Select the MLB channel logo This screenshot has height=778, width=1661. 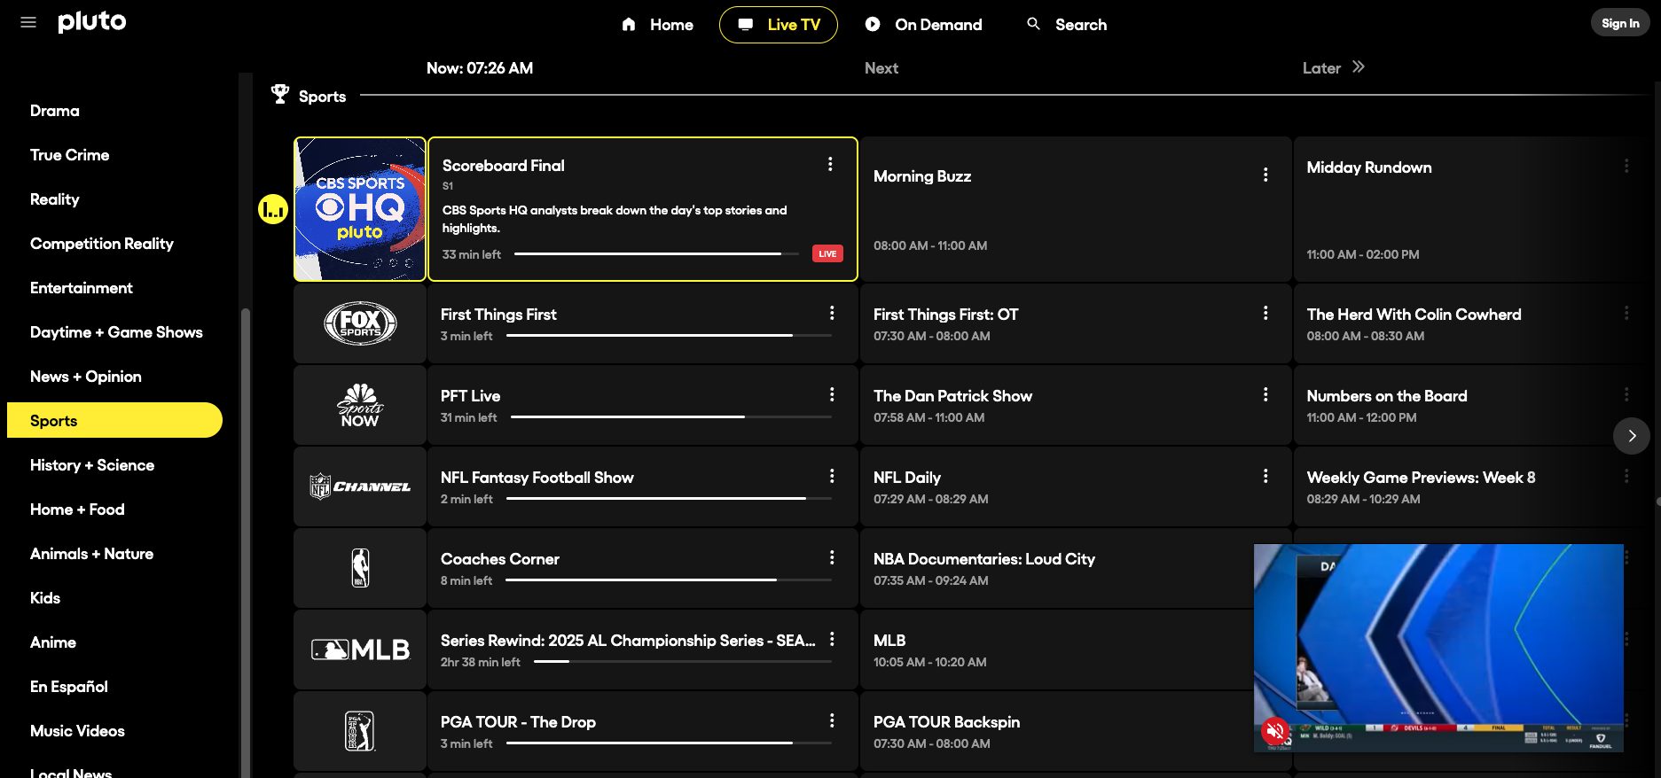[360, 650]
